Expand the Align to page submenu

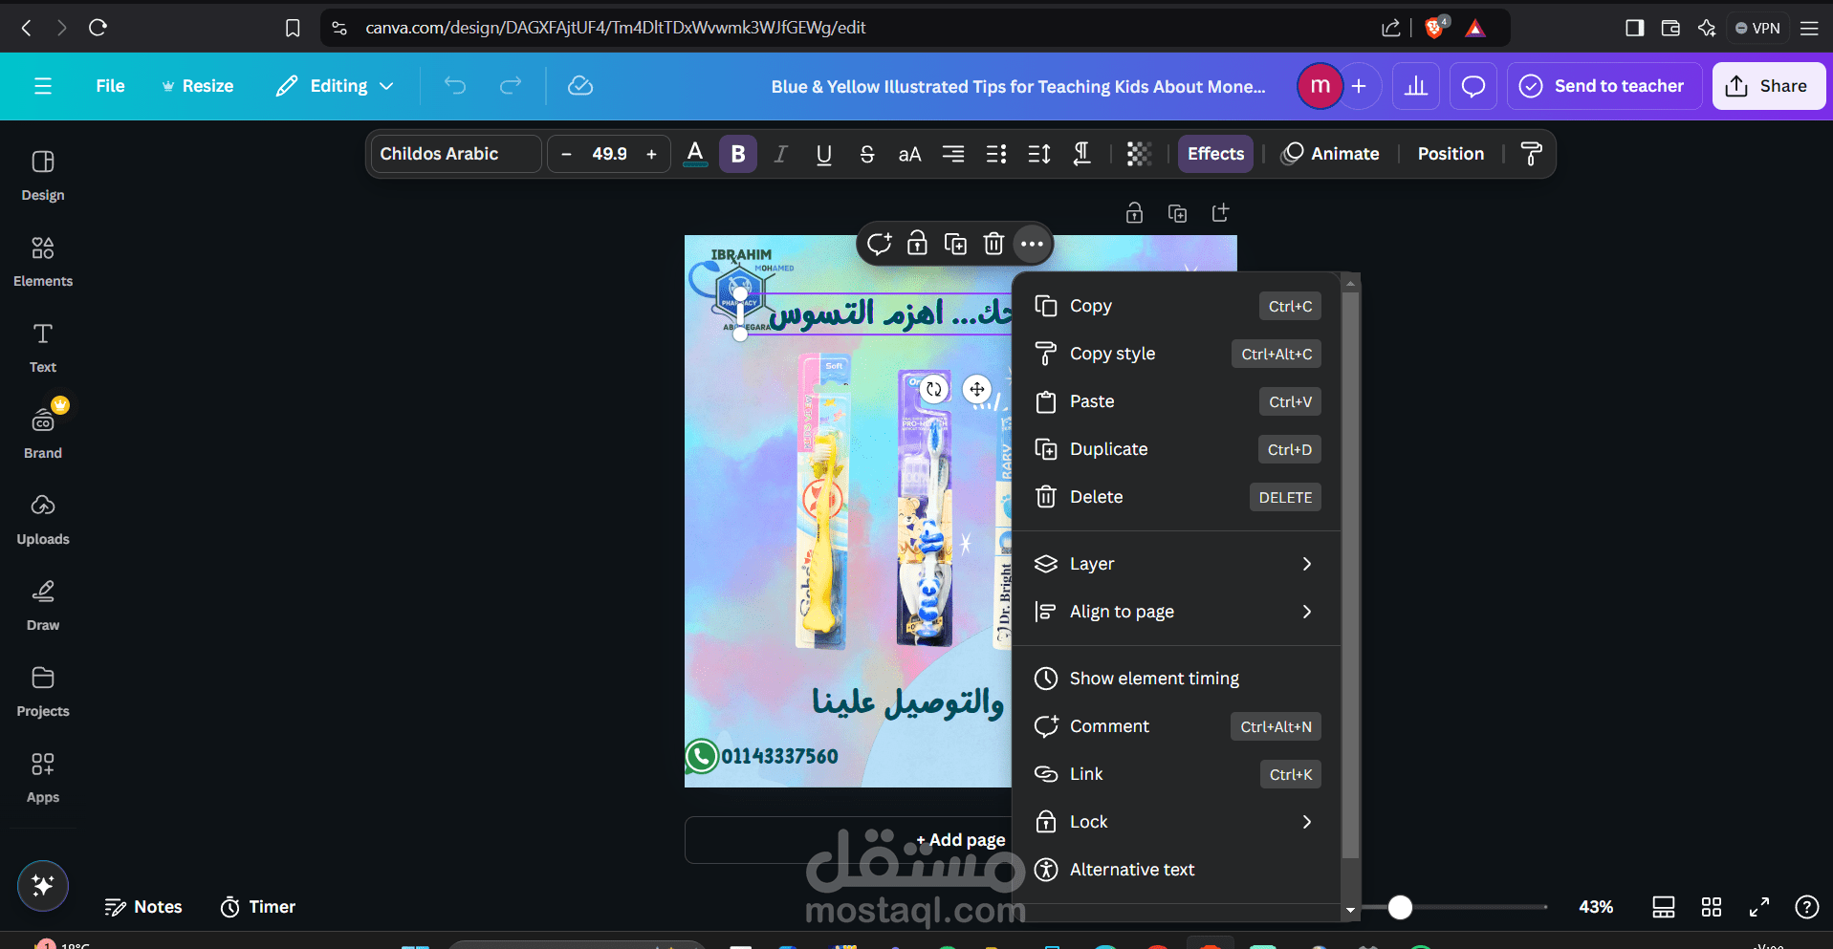point(1177,612)
